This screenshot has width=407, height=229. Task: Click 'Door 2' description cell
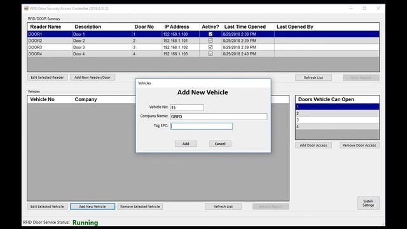(102, 41)
